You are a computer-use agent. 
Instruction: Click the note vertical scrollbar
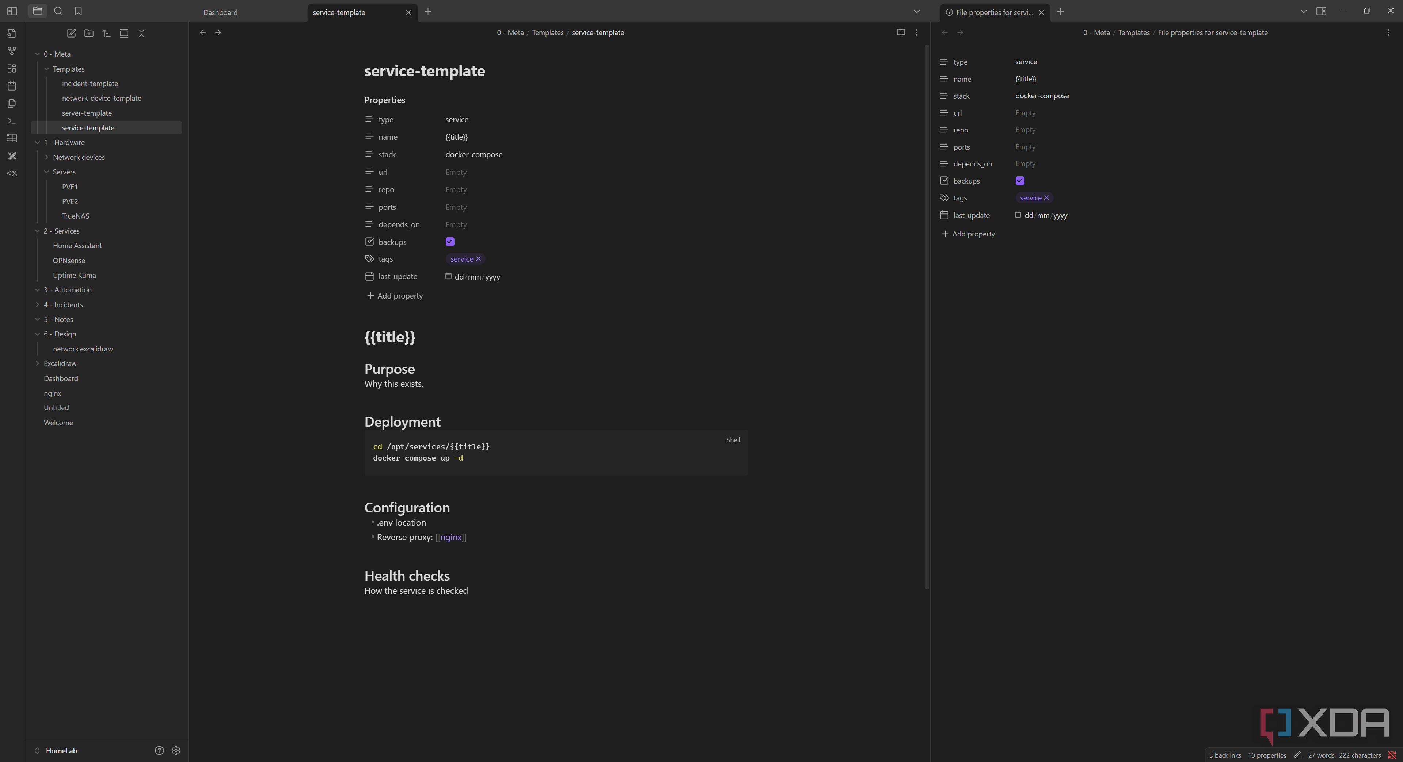927,316
